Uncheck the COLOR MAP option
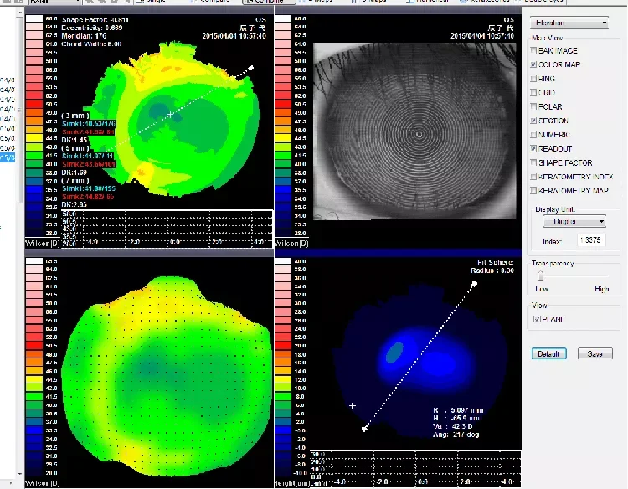 (x=535, y=64)
